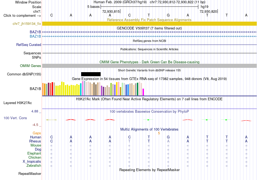Open the dark blue BAZ1B GENCODE transcript label
This screenshot has width=257, height=180.
point(35,32)
